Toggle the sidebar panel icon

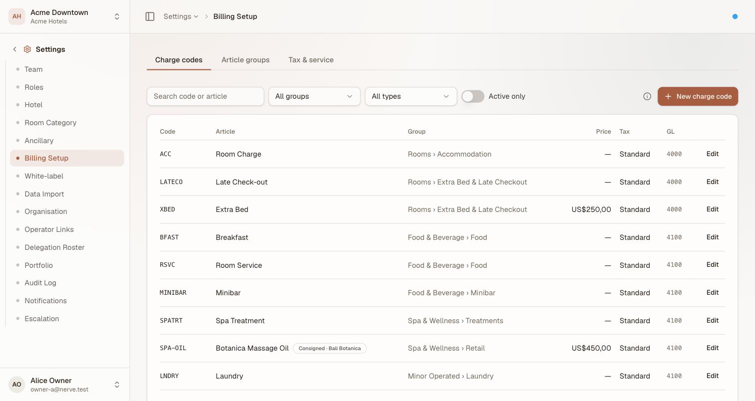pos(150,16)
